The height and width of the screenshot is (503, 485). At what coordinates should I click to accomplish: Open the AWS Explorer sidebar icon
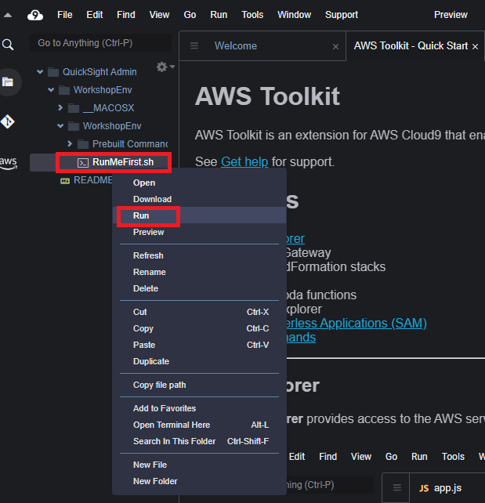(x=9, y=162)
